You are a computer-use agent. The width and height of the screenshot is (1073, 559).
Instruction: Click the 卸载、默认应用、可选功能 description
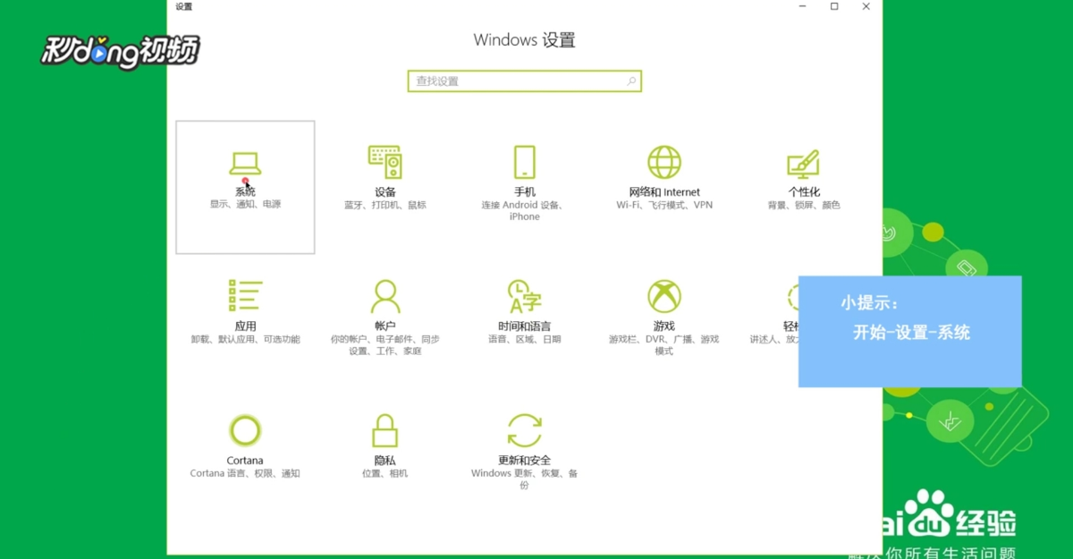[x=245, y=340]
